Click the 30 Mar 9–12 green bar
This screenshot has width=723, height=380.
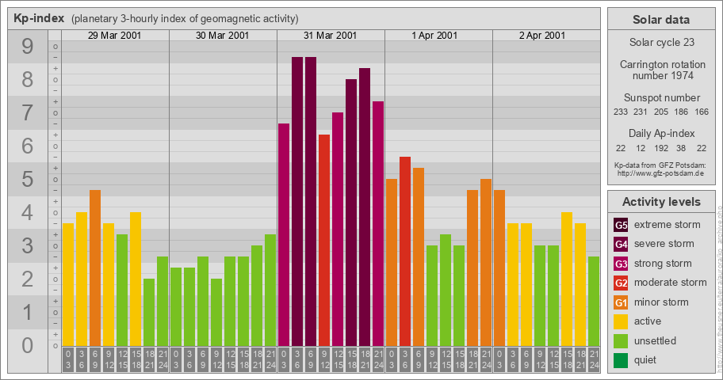tap(216, 313)
